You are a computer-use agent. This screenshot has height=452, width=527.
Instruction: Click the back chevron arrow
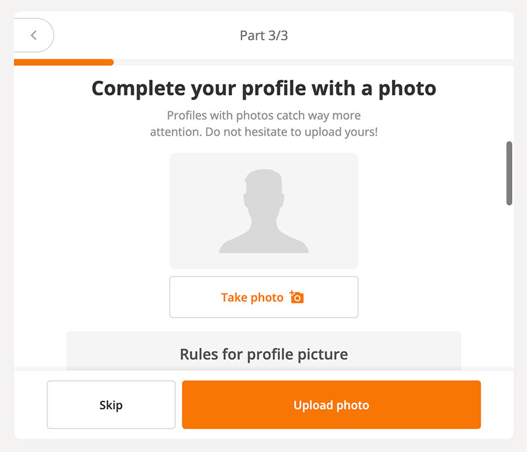coord(33,35)
